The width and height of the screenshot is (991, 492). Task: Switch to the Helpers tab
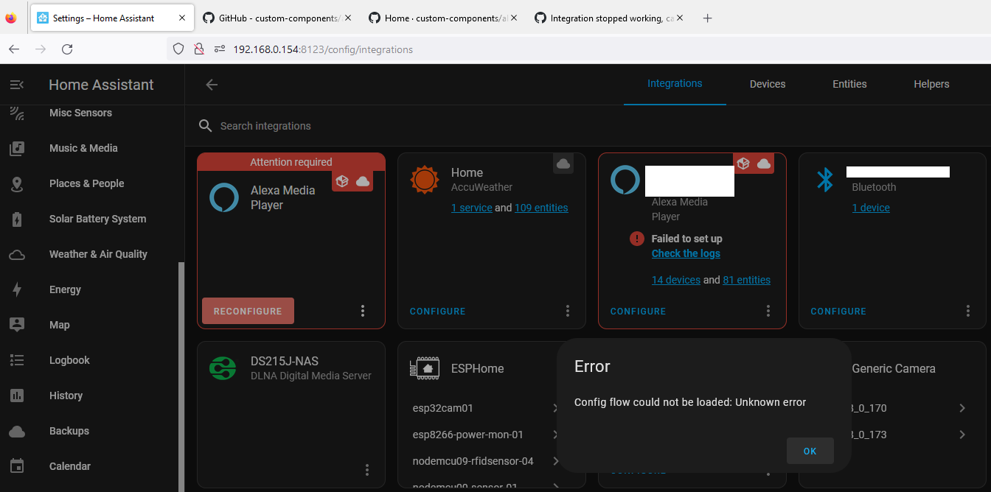point(931,84)
